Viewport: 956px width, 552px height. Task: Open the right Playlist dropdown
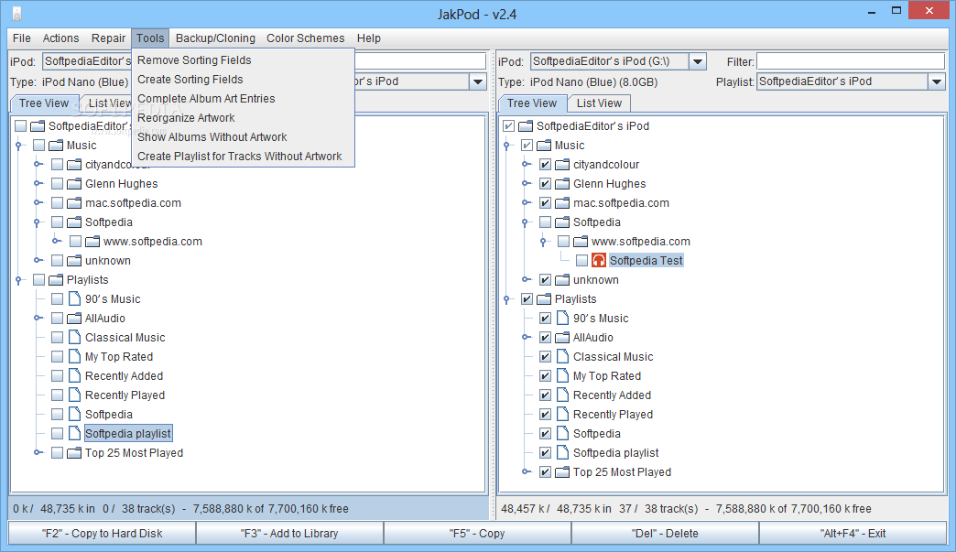click(937, 81)
